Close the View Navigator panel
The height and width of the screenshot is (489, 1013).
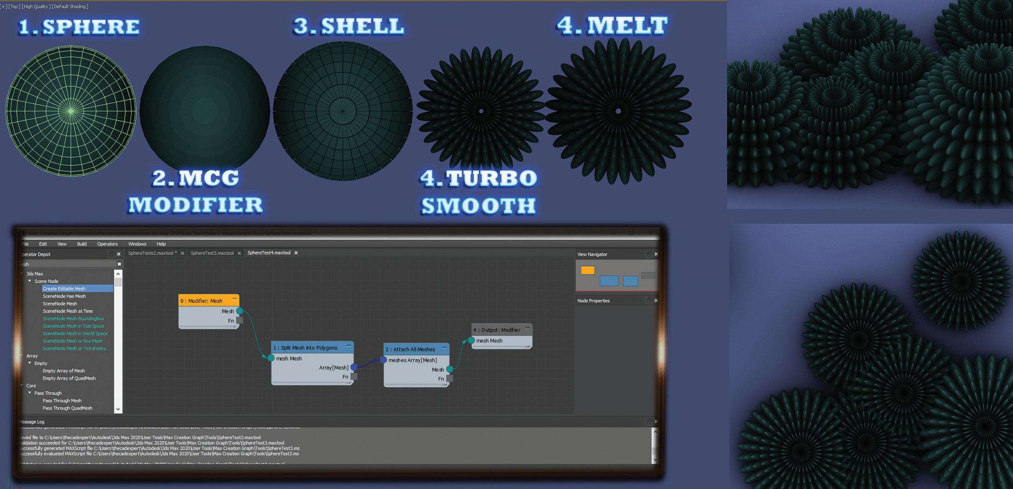tap(656, 254)
